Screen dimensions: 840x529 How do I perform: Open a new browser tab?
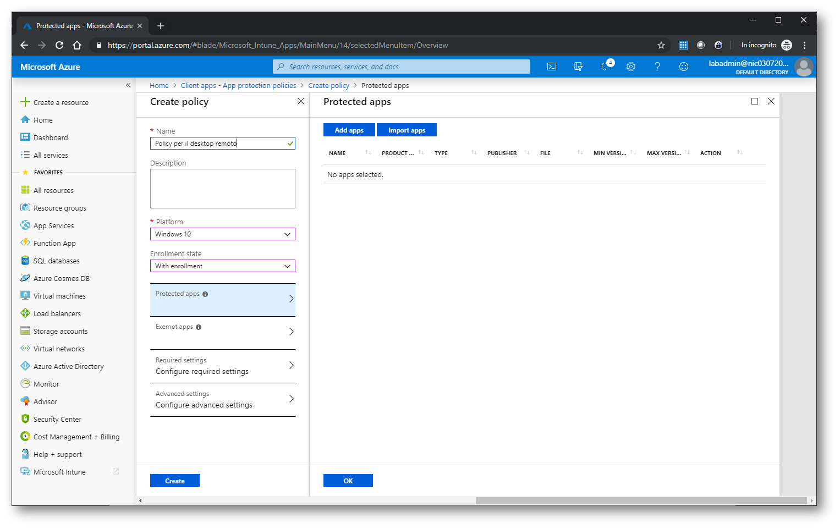point(161,26)
